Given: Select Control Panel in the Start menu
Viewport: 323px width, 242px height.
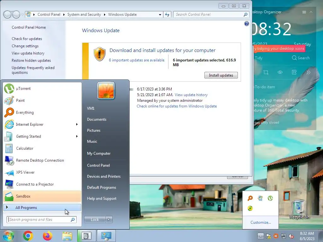Looking at the screenshot, I should click(98, 165).
